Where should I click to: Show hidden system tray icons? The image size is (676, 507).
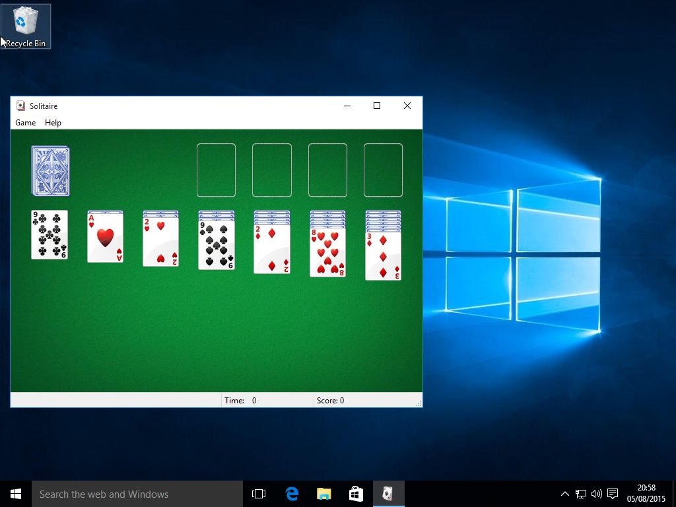565,494
